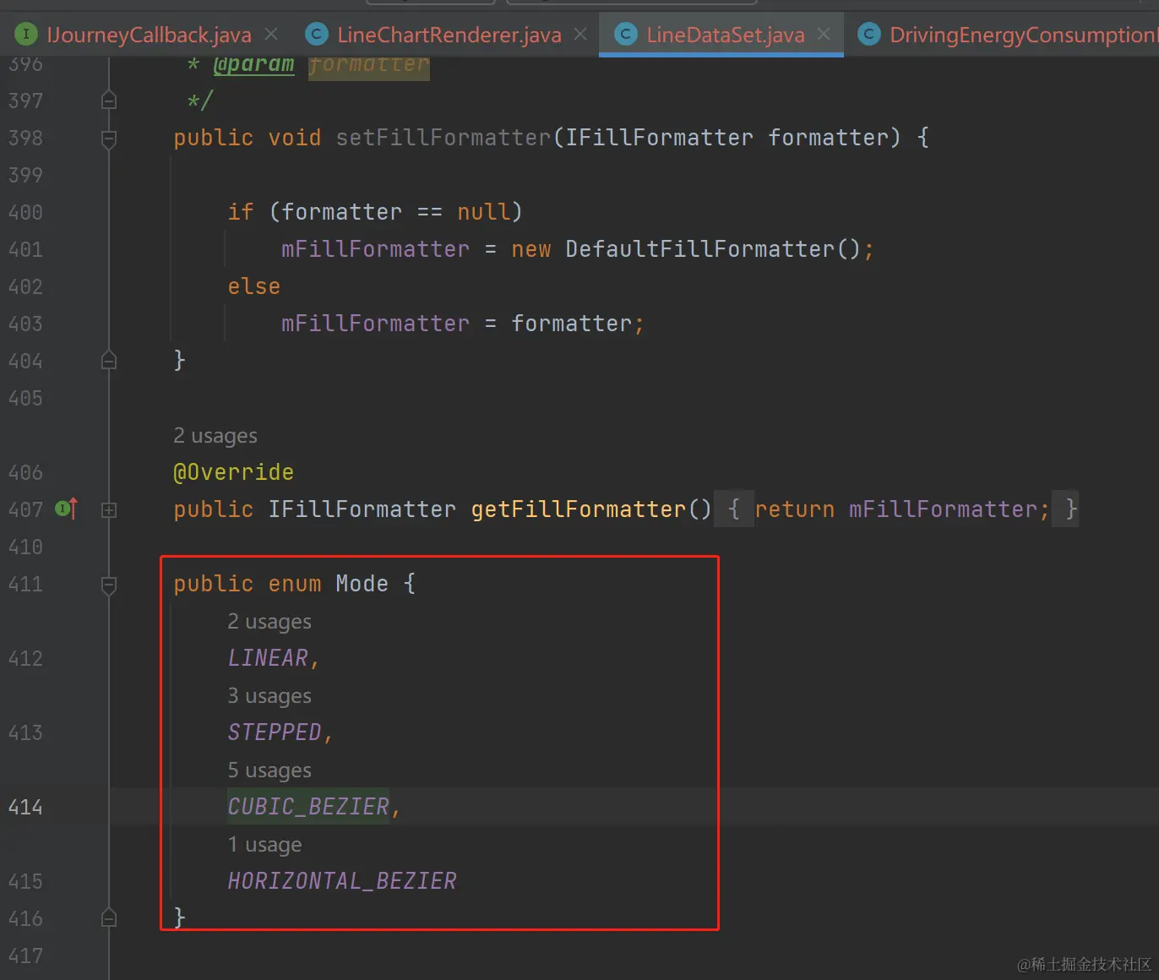This screenshot has height=980, width=1159.
Task: Click the Mode enum name
Action: (362, 584)
